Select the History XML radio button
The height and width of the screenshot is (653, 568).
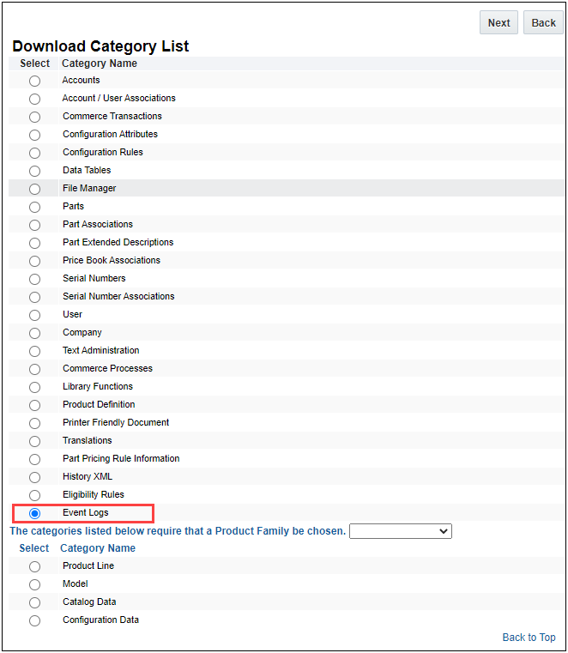click(x=34, y=477)
